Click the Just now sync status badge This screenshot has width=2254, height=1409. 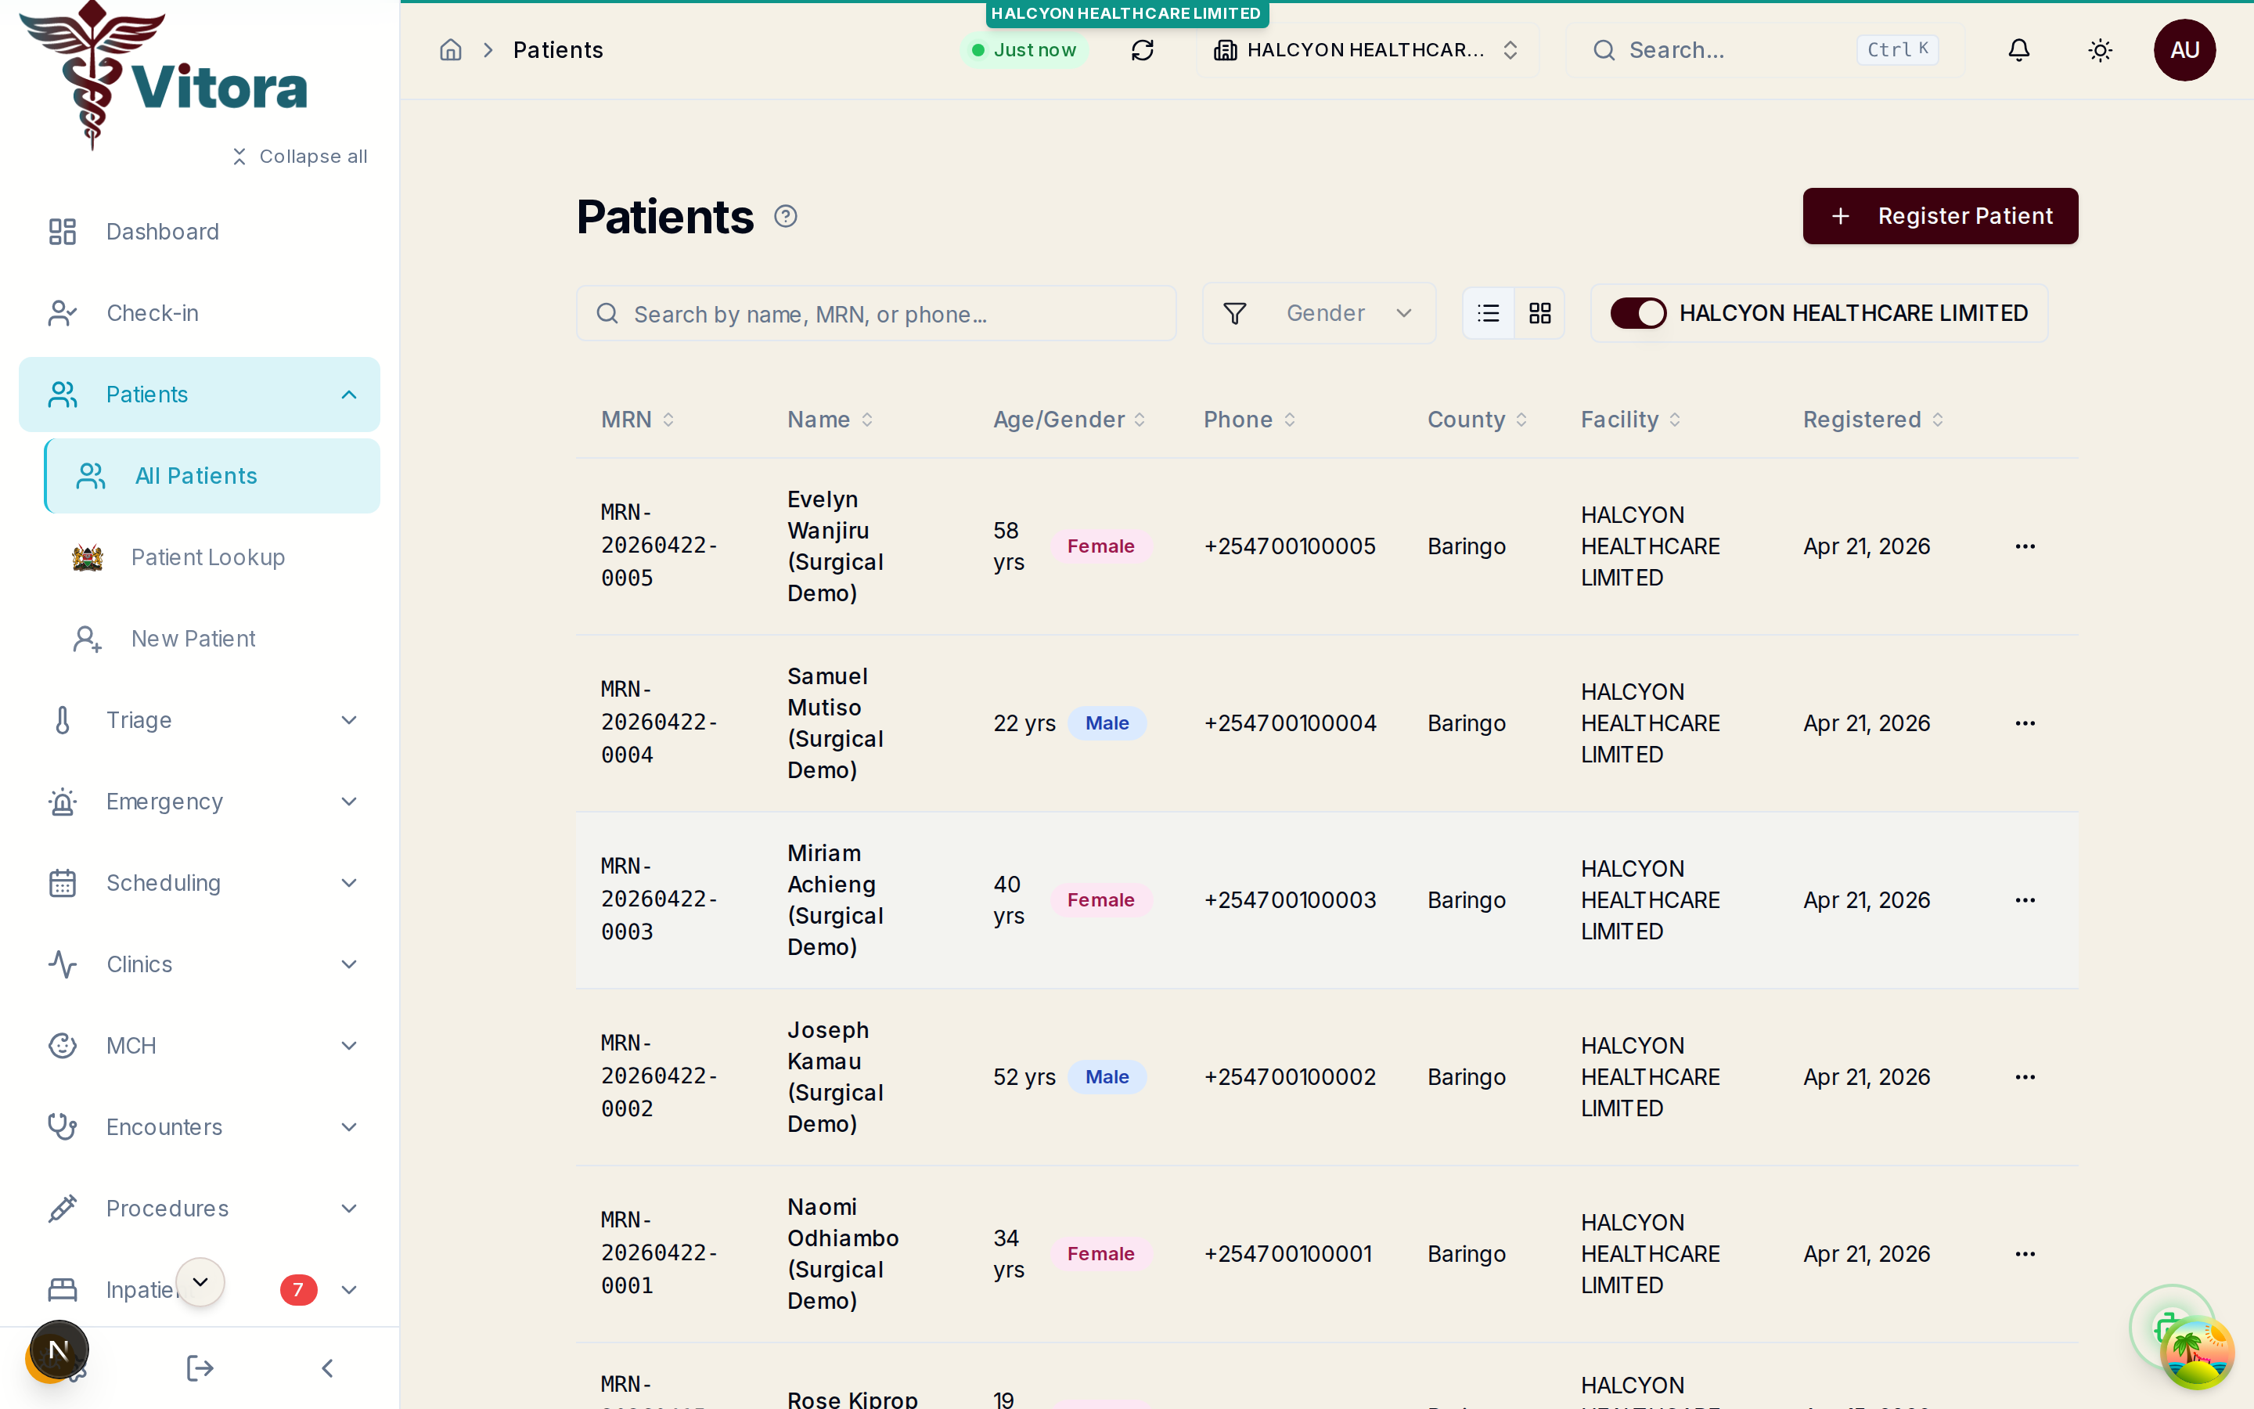pos(1024,50)
